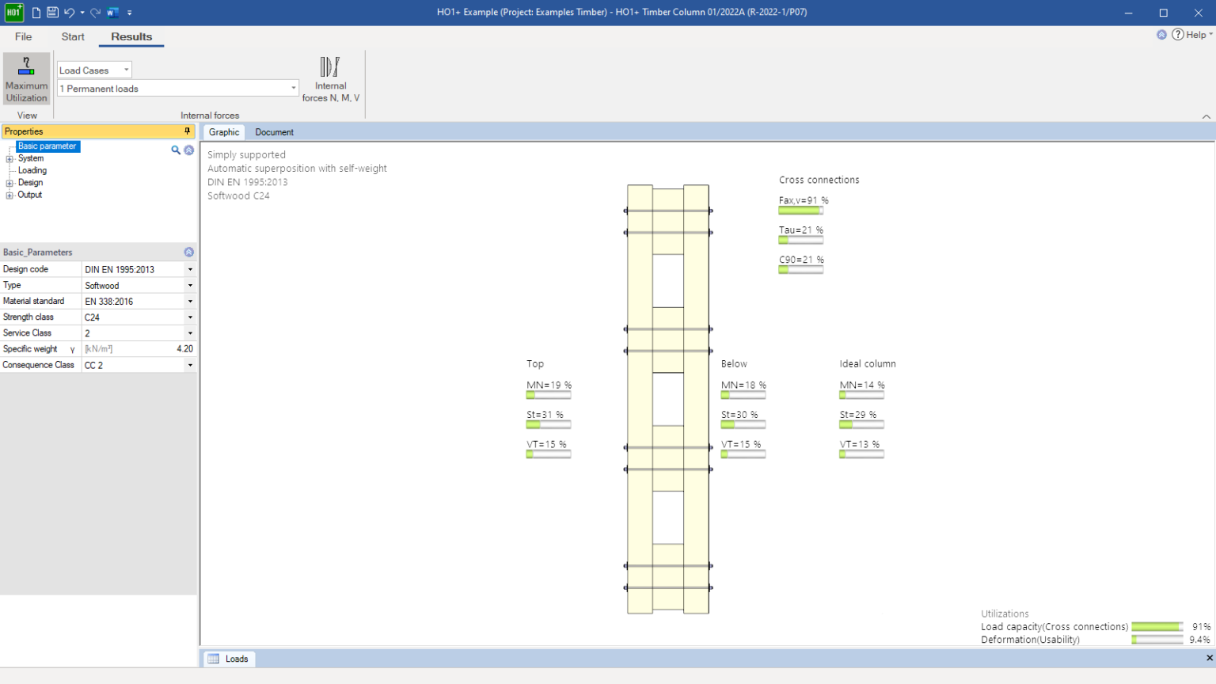Switch to the Document tab

point(275,131)
